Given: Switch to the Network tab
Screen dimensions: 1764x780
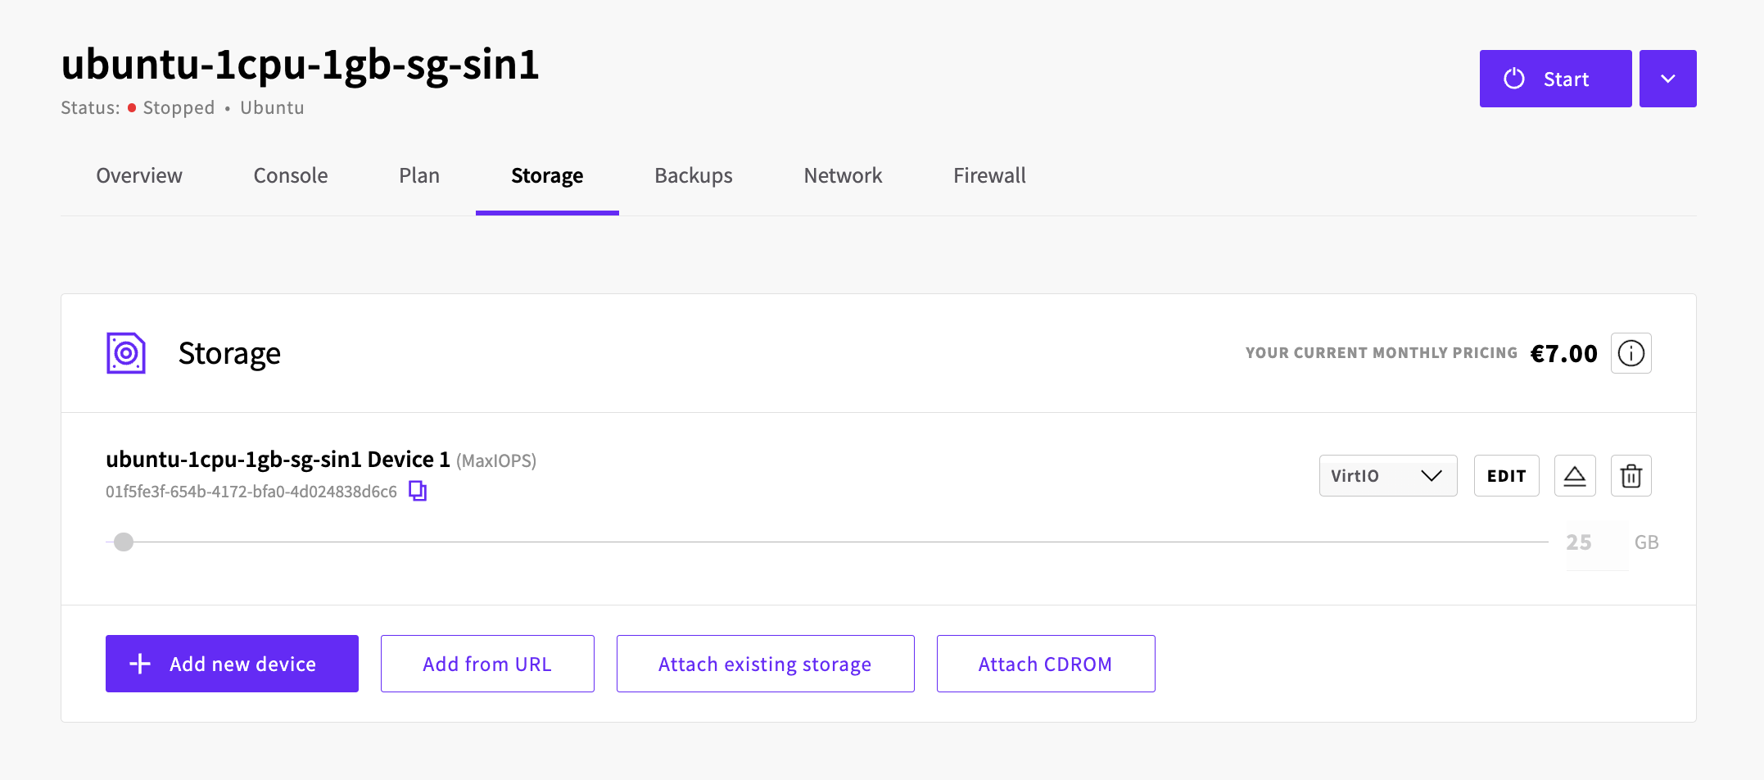Looking at the screenshot, I should (843, 175).
